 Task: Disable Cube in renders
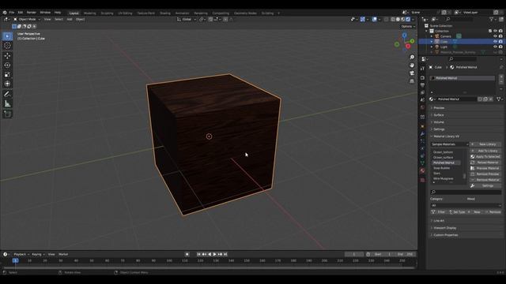tap(500, 42)
